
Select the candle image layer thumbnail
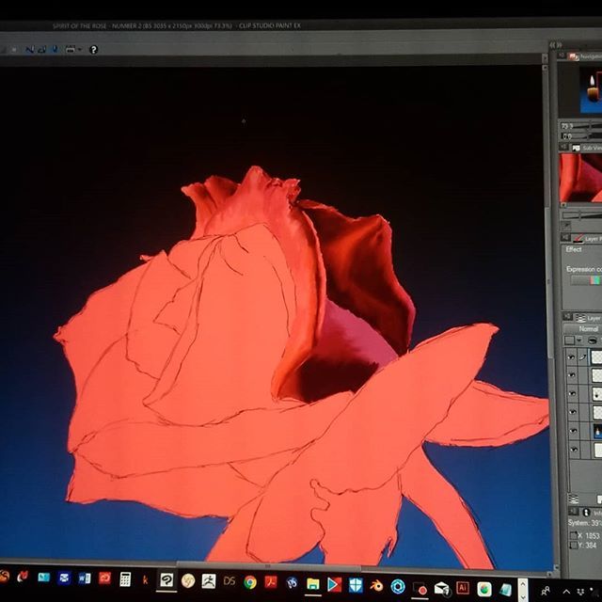click(598, 432)
